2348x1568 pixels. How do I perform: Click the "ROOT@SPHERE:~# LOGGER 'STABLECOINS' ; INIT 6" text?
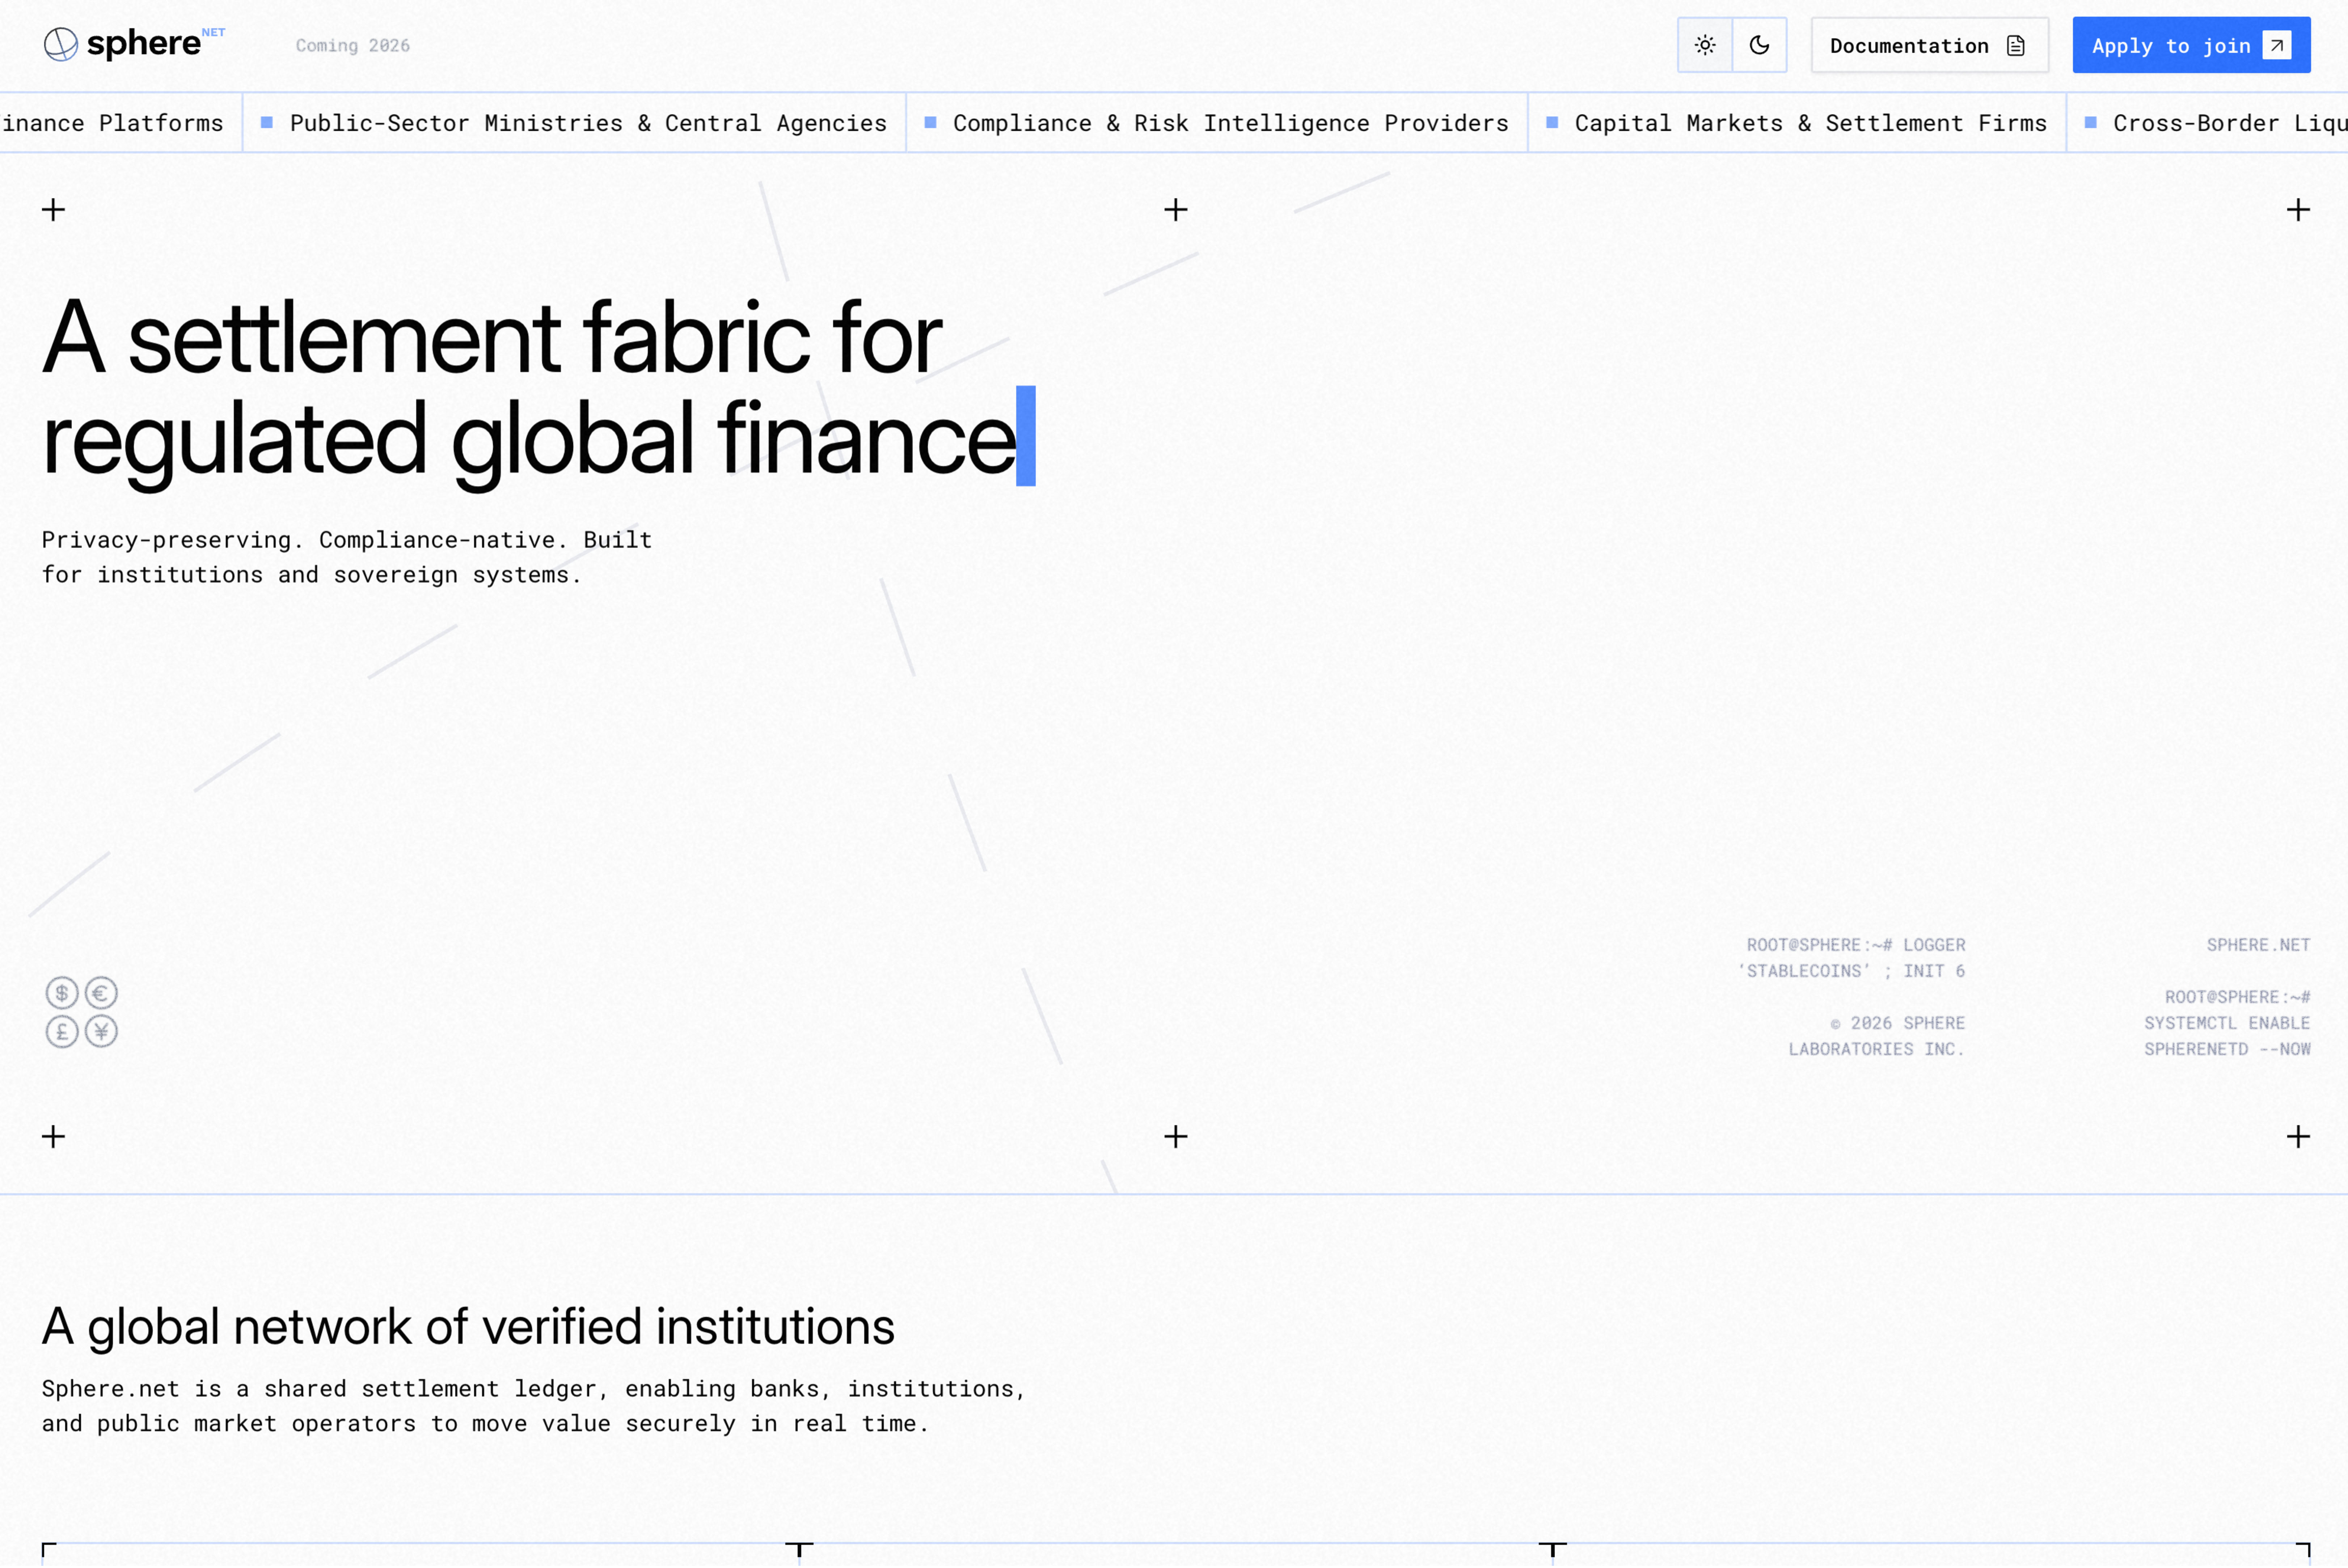(x=1851, y=958)
